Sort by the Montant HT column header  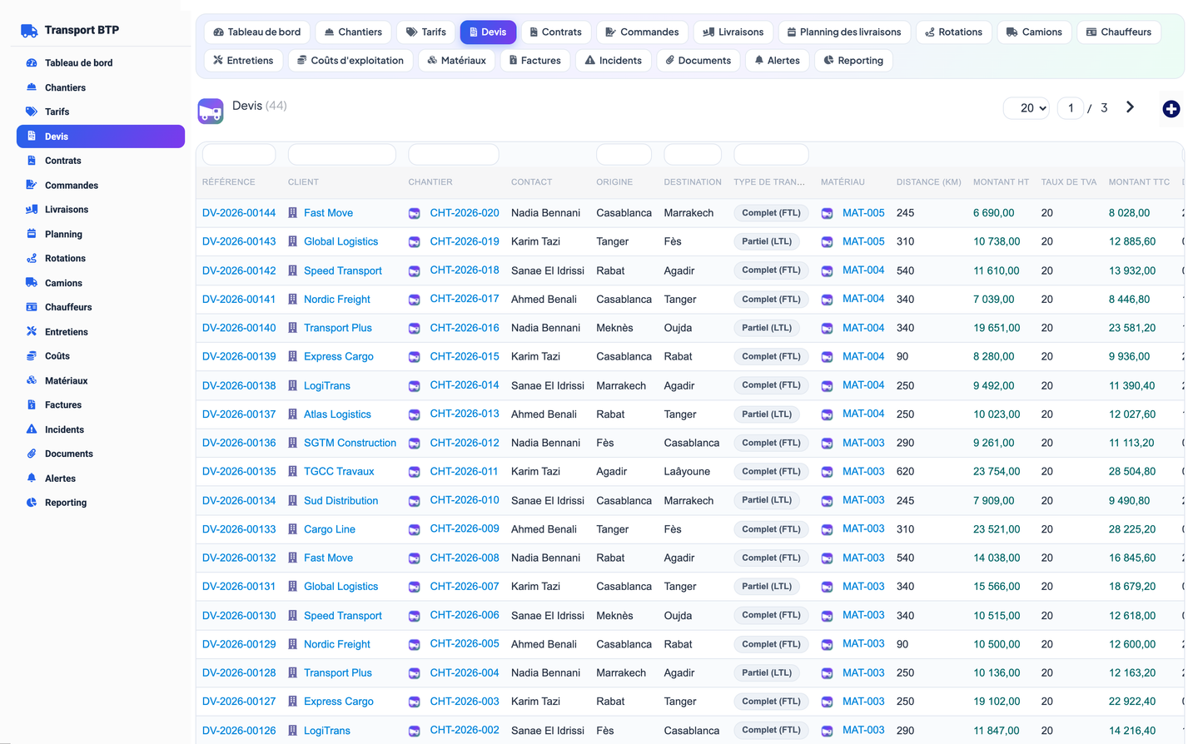click(1001, 182)
